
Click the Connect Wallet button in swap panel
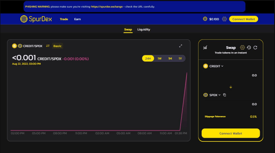coord(231,133)
